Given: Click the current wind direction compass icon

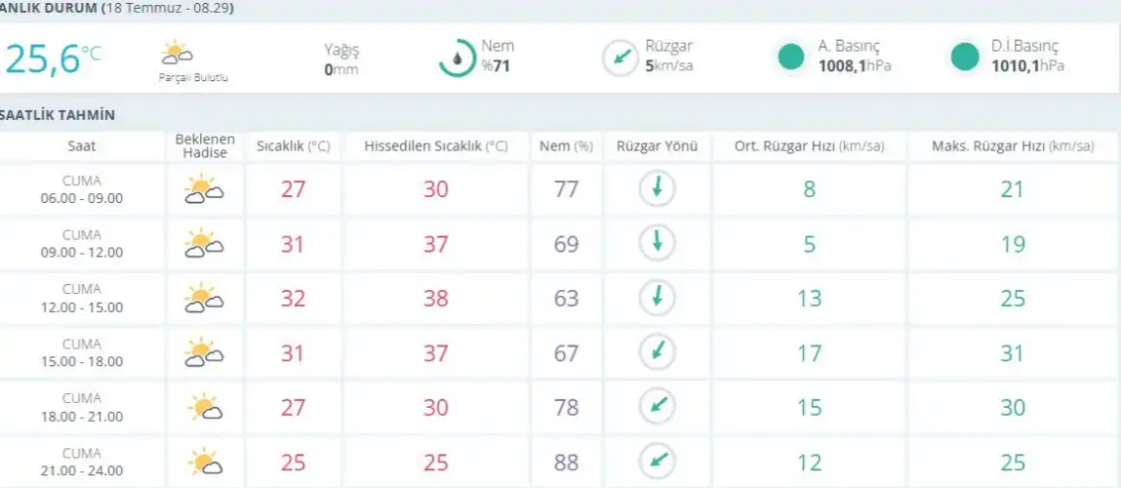Looking at the screenshot, I should pyautogui.click(x=621, y=58).
